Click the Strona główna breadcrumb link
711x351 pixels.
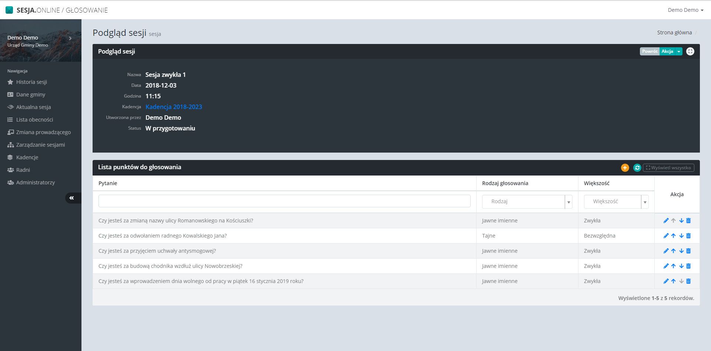click(674, 33)
